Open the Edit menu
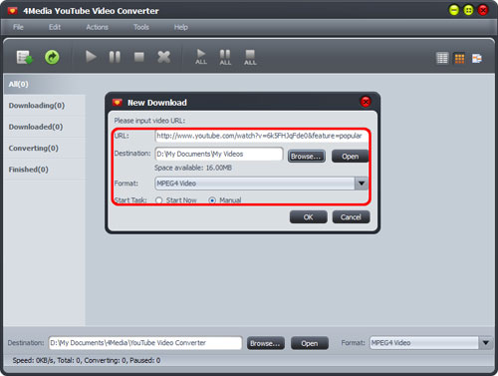The width and height of the screenshot is (498, 376). click(55, 27)
